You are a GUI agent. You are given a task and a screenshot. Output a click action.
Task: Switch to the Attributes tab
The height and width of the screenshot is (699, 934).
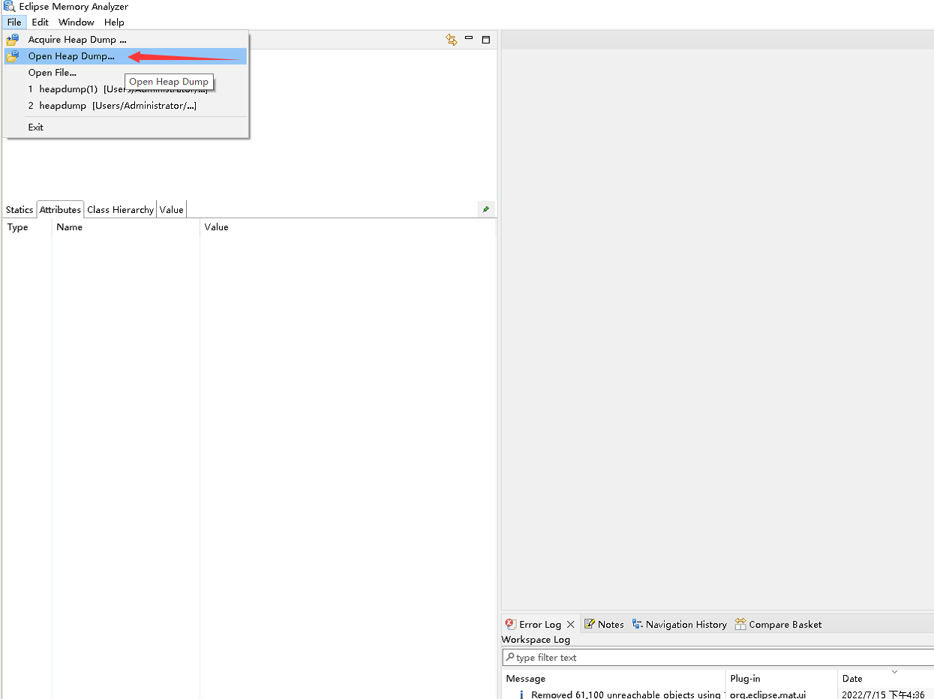coord(60,210)
